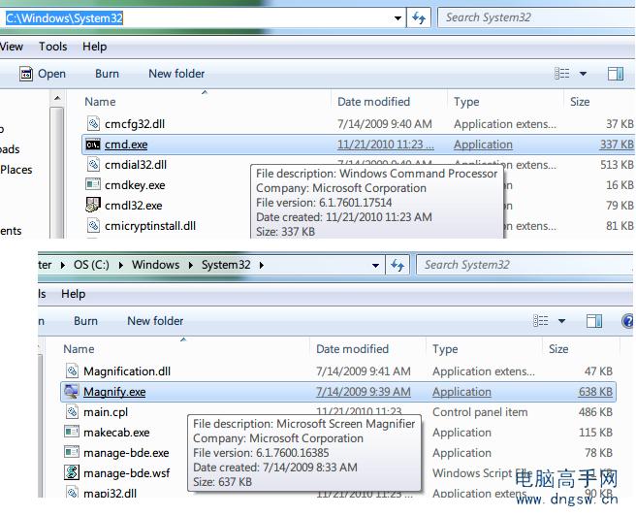Click the cmd.exe file icon

pyautogui.click(x=93, y=145)
